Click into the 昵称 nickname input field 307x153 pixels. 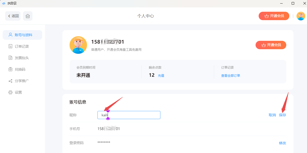pos(129,115)
